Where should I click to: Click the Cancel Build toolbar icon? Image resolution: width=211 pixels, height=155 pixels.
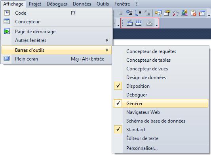pyautogui.click(x=149, y=23)
